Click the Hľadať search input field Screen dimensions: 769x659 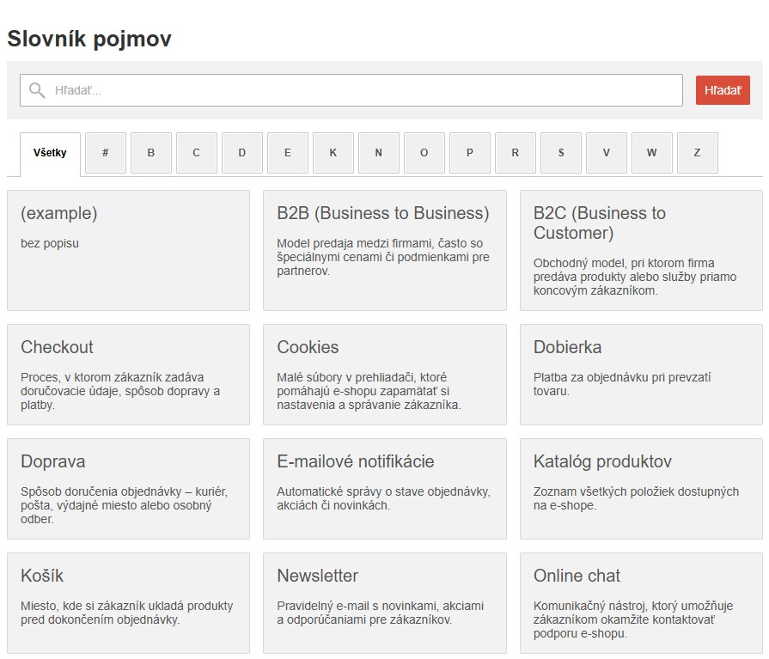pyautogui.click(x=361, y=90)
